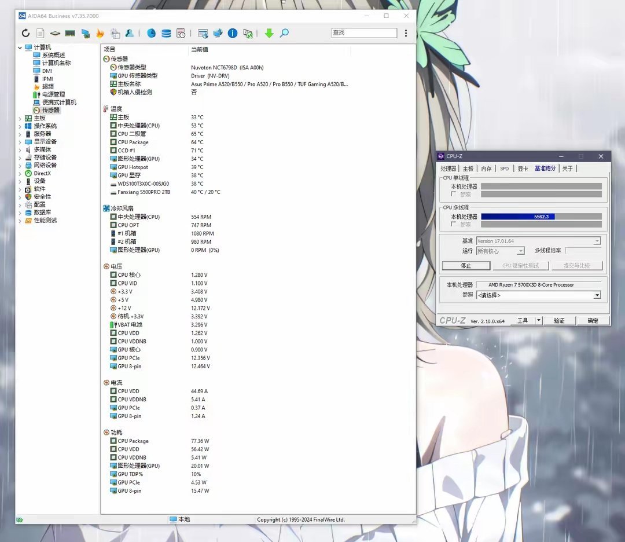Expand the 操作系统 tree node
Viewport: 625px width, 542px height.
point(20,126)
